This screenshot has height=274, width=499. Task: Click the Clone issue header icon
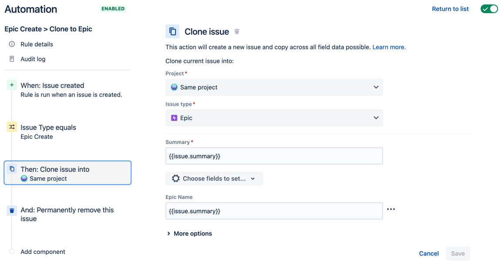click(172, 31)
